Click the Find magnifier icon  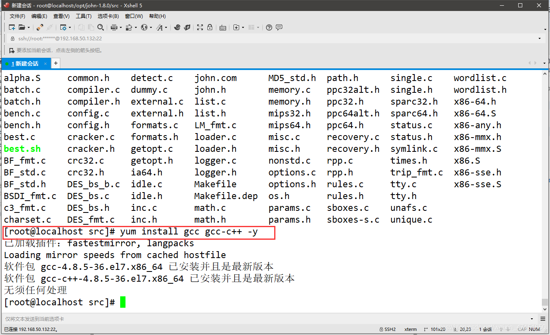coord(101,27)
